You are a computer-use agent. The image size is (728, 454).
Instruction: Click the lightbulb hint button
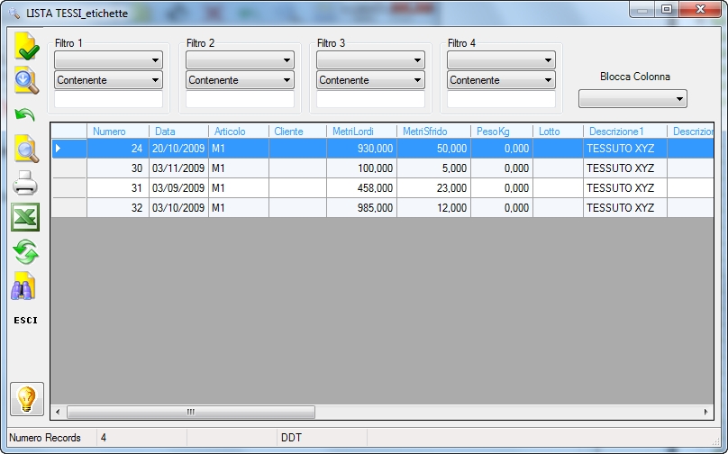[x=27, y=399]
